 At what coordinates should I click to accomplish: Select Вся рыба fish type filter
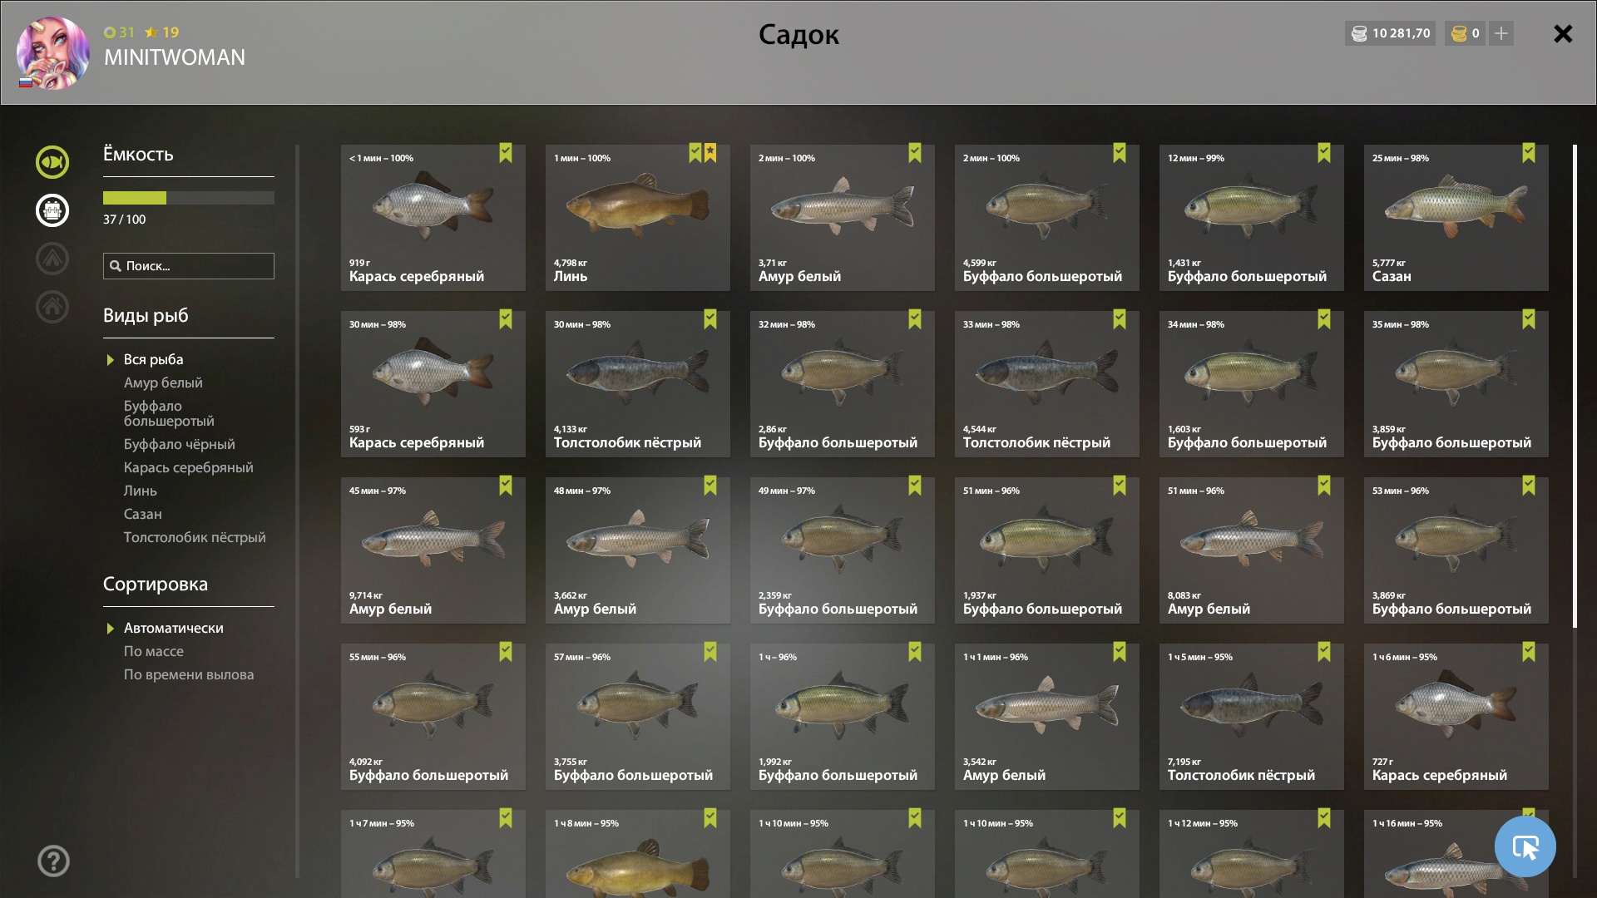coord(154,359)
